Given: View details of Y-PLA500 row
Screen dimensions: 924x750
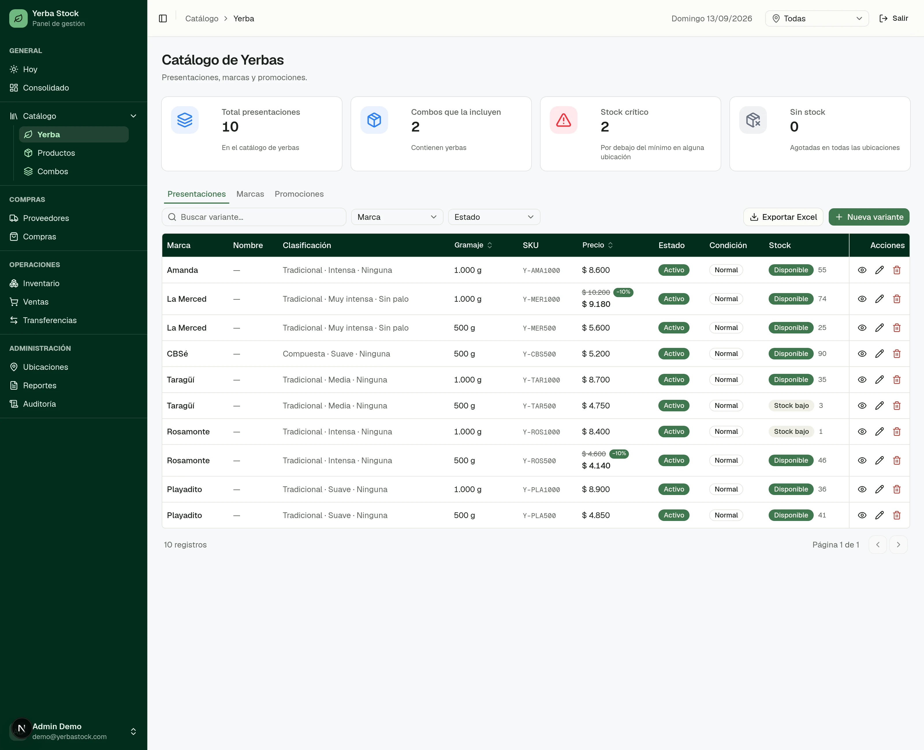Looking at the screenshot, I should [862, 515].
